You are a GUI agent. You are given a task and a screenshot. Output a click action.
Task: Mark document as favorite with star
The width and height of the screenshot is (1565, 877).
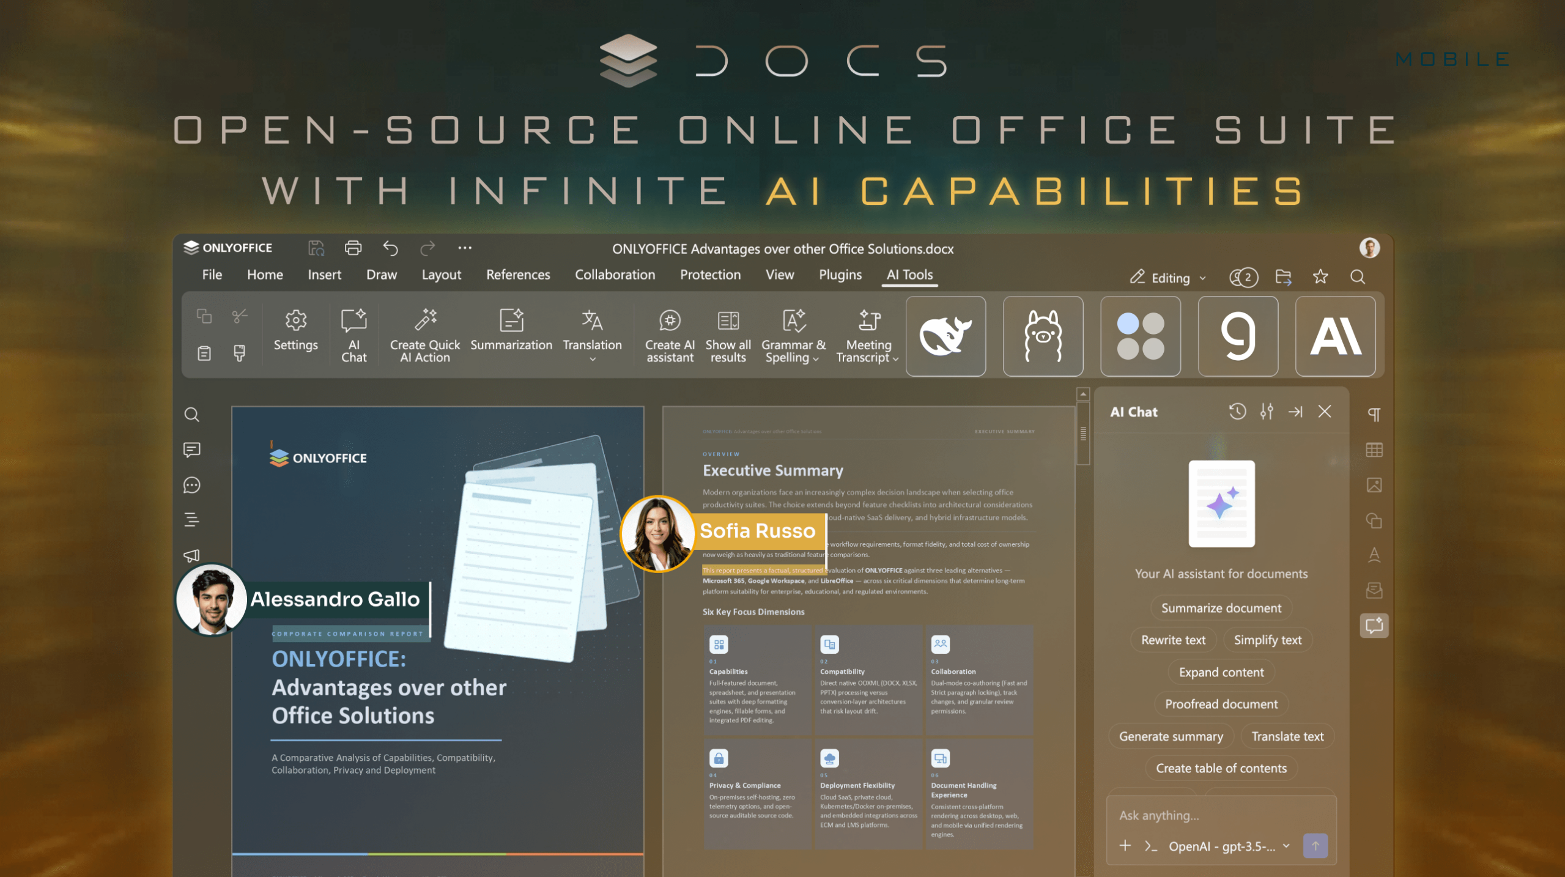click(x=1320, y=277)
